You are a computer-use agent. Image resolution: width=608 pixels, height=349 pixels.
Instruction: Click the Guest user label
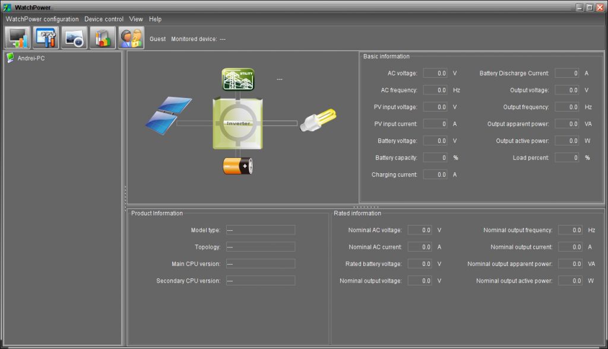157,39
